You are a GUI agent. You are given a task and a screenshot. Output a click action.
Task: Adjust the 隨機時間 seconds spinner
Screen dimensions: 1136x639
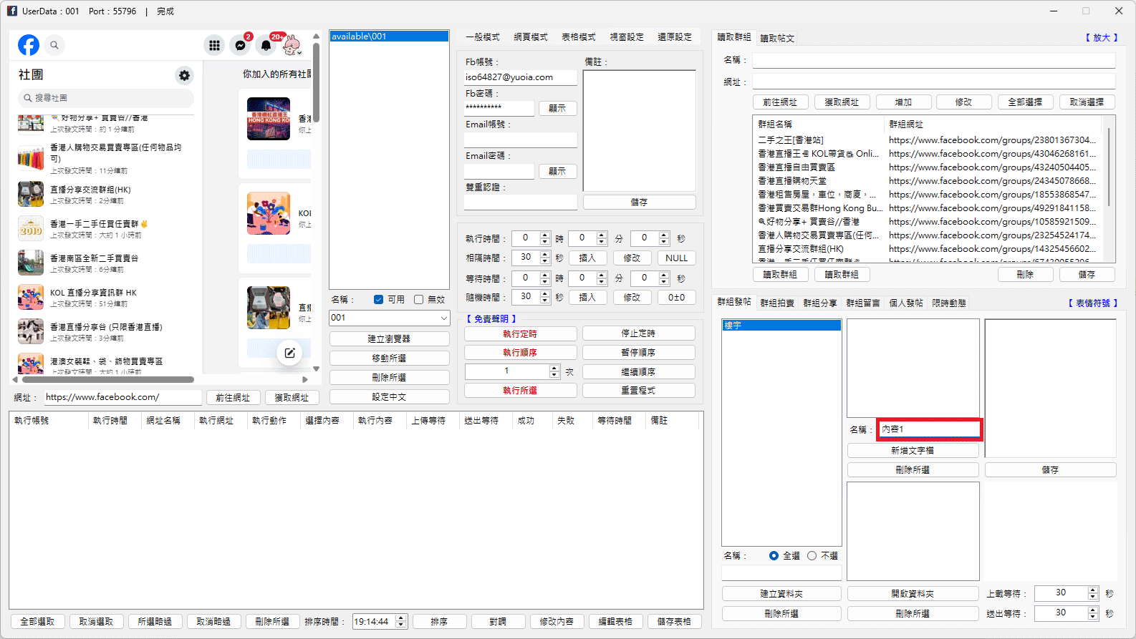point(545,297)
